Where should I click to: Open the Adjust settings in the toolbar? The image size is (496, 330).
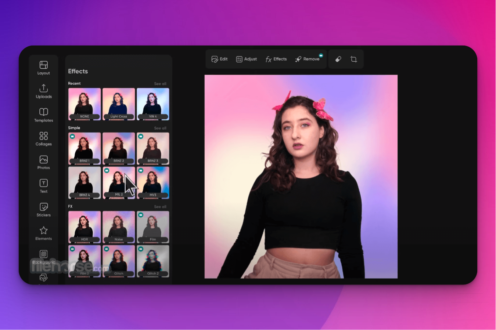click(x=246, y=59)
